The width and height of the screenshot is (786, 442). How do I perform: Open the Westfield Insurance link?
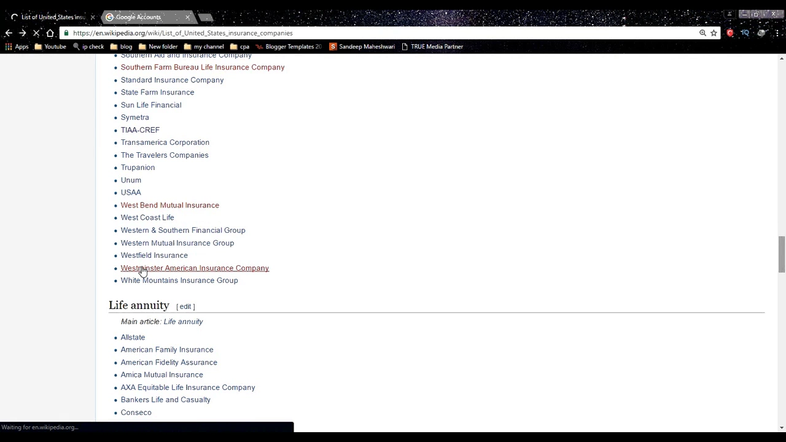point(154,255)
